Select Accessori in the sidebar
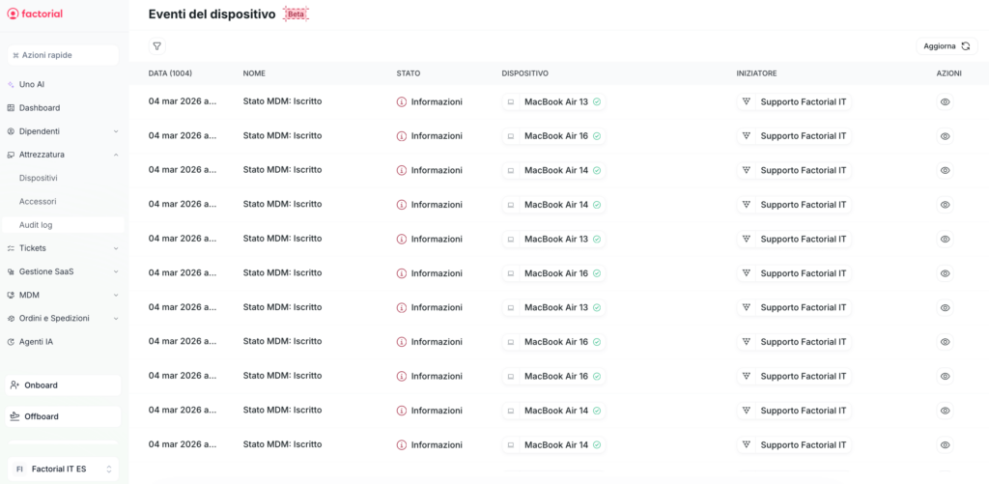Viewport: 989px width, 484px height. tap(38, 201)
